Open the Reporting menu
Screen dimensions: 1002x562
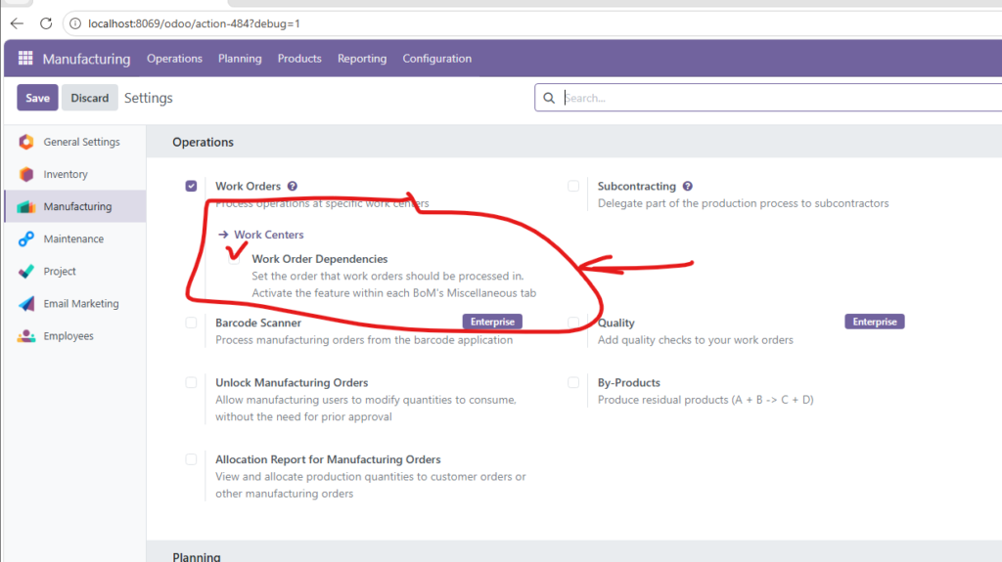click(362, 59)
